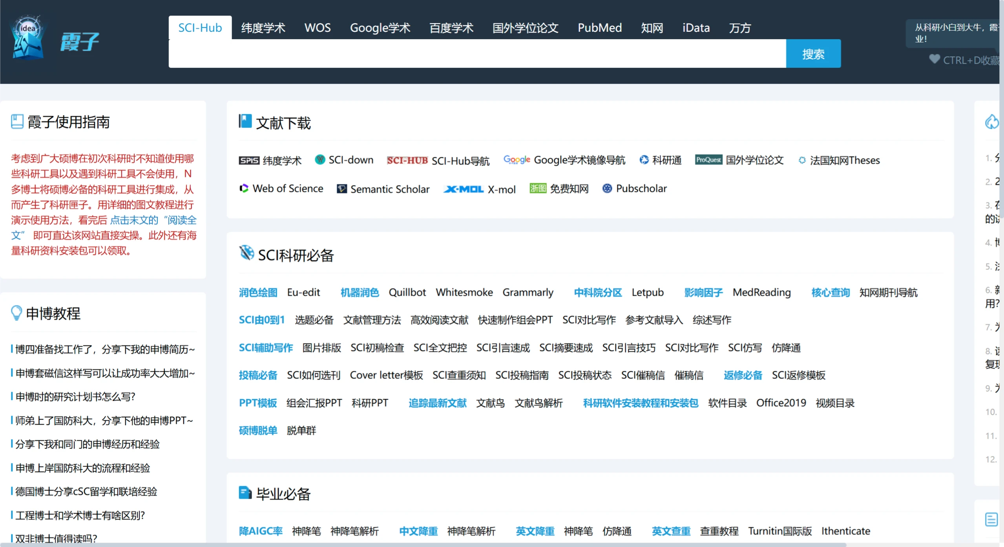Click the Web of Science icon
Image resolution: width=1004 pixels, height=547 pixels.
point(244,188)
